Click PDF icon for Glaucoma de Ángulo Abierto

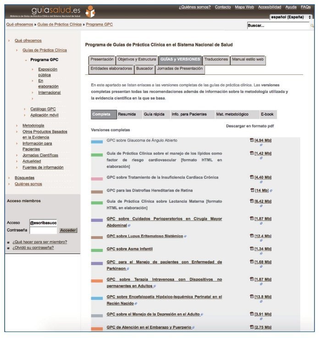pos(252,140)
